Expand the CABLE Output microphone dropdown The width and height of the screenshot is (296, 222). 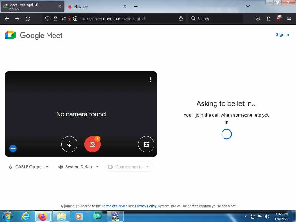[x=29, y=167]
